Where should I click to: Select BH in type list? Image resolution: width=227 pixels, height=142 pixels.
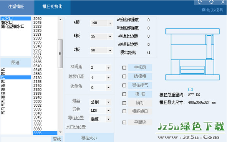[16, 89]
